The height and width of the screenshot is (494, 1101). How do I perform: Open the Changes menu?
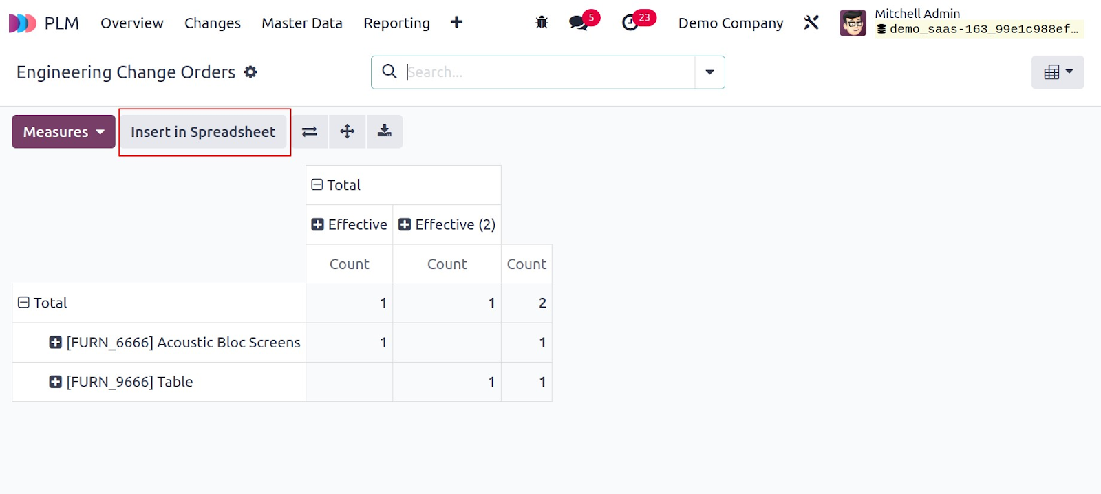click(213, 23)
